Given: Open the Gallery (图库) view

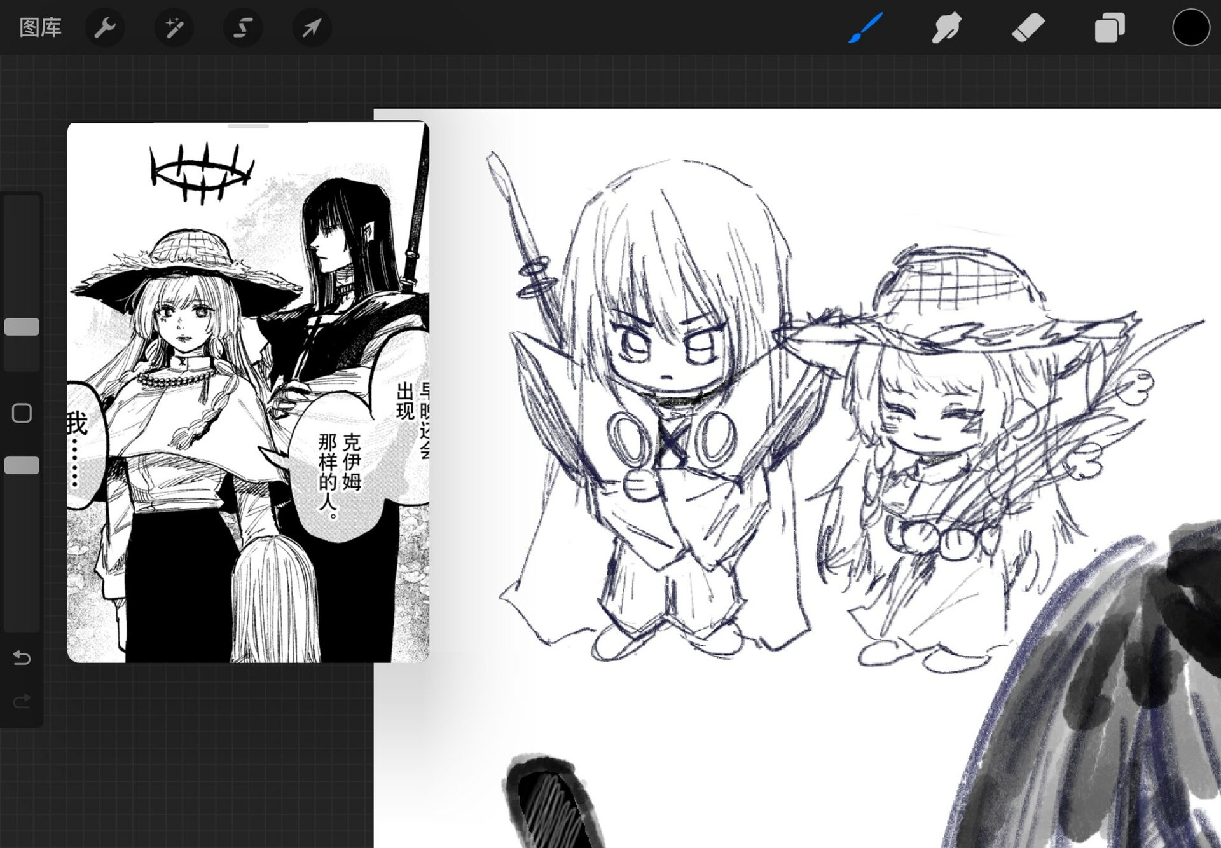Looking at the screenshot, I should 40,27.
